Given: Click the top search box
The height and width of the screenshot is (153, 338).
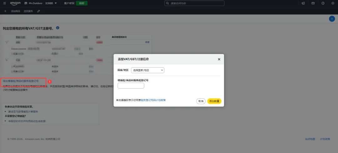Looking at the screenshot, I should [x=194, y=3].
